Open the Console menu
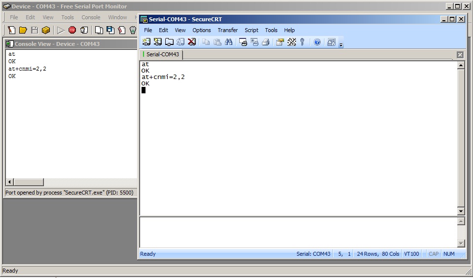 [x=91, y=17]
